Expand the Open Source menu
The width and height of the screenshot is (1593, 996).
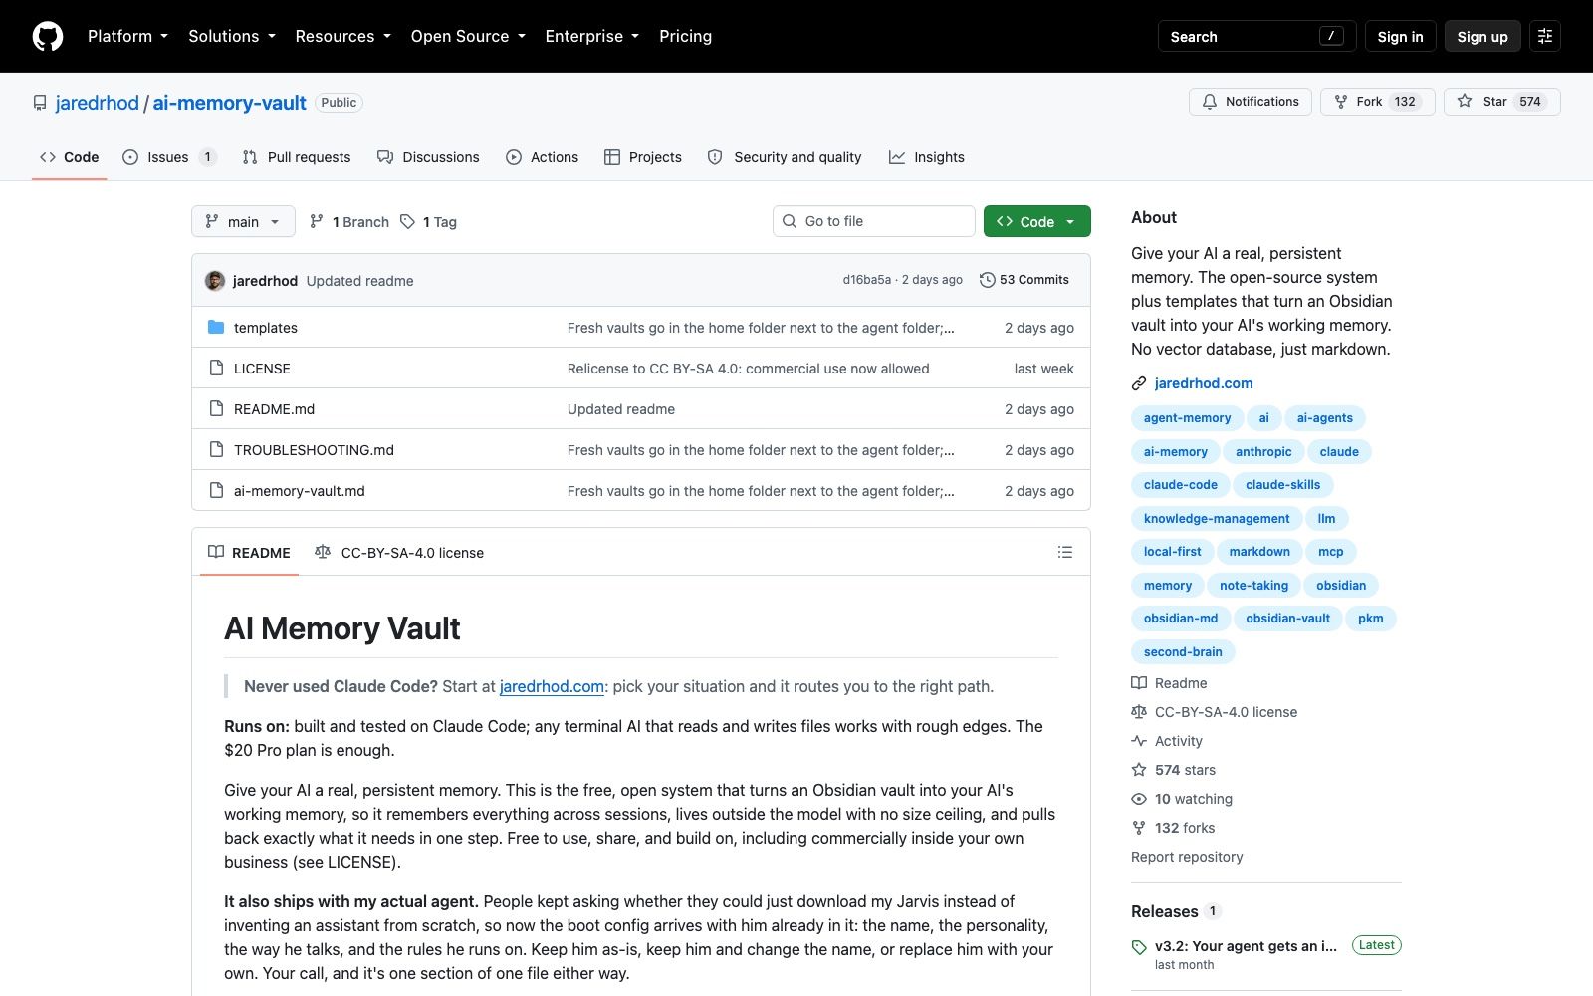468,36
